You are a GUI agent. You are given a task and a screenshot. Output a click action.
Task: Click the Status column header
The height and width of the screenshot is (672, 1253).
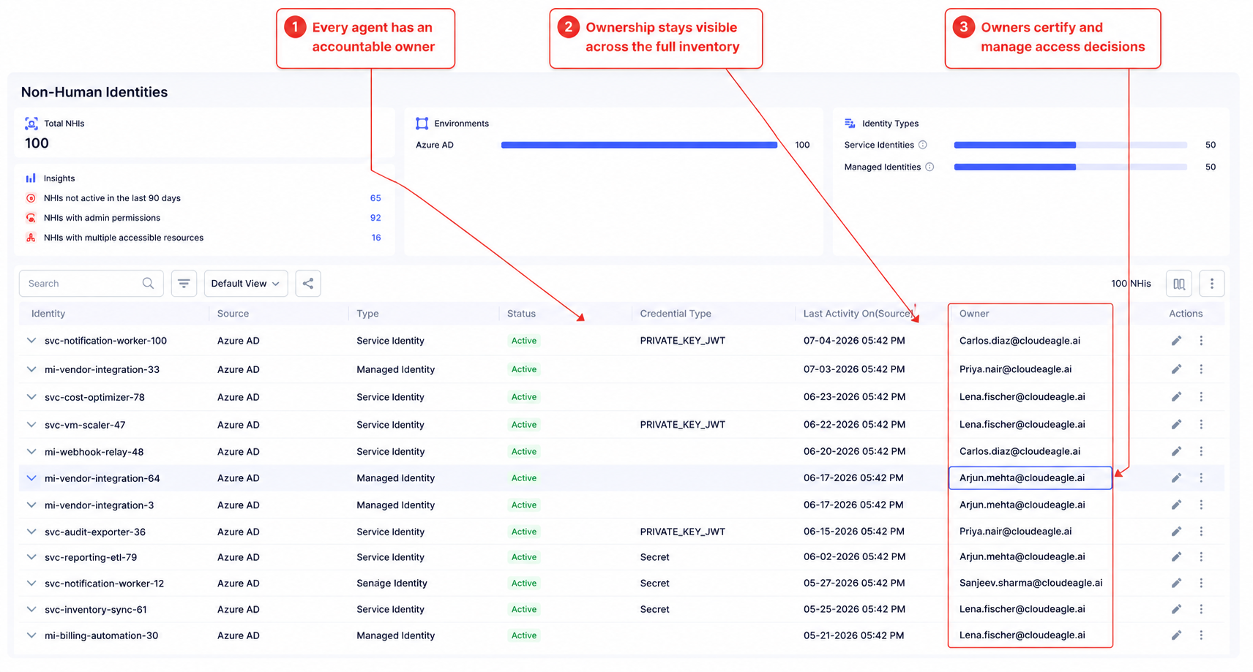click(521, 314)
